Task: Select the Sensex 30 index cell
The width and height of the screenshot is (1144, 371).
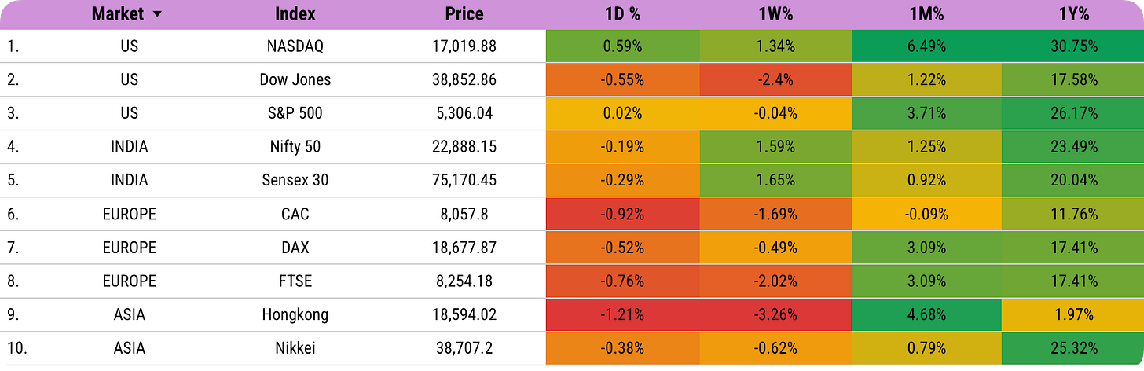Action: tap(295, 181)
